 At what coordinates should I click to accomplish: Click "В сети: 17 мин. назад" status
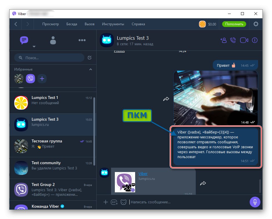(x=135, y=44)
